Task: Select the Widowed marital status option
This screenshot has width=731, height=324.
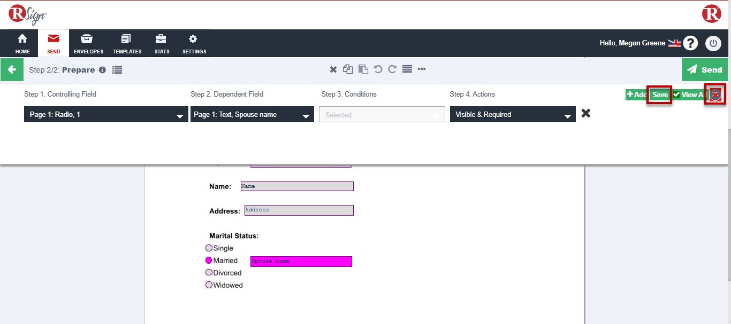Action: coord(209,285)
